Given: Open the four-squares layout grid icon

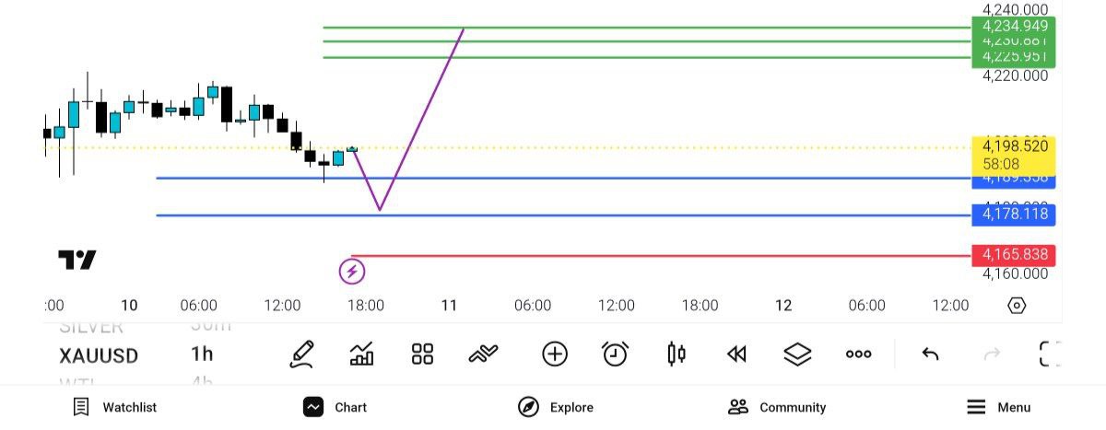Looking at the screenshot, I should coord(422,354).
